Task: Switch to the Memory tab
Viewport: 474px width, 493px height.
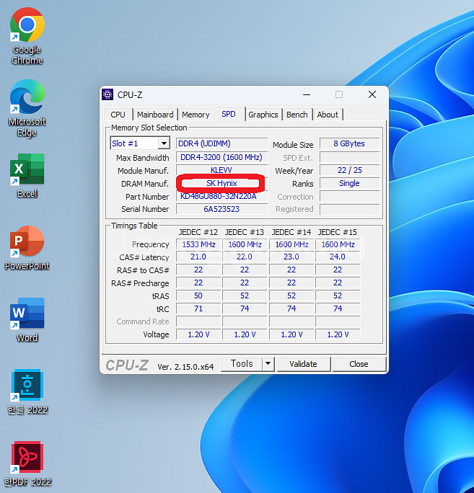Action: click(x=196, y=115)
